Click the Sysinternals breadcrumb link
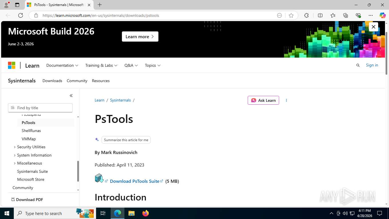Viewport: 389px width, 219px height. click(120, 100)
